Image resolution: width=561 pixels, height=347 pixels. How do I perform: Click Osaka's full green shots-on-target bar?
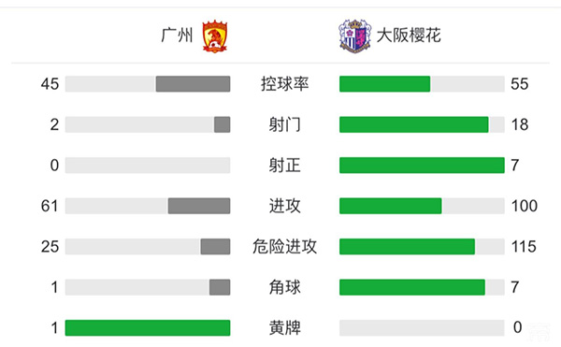[x=422, y=166]
